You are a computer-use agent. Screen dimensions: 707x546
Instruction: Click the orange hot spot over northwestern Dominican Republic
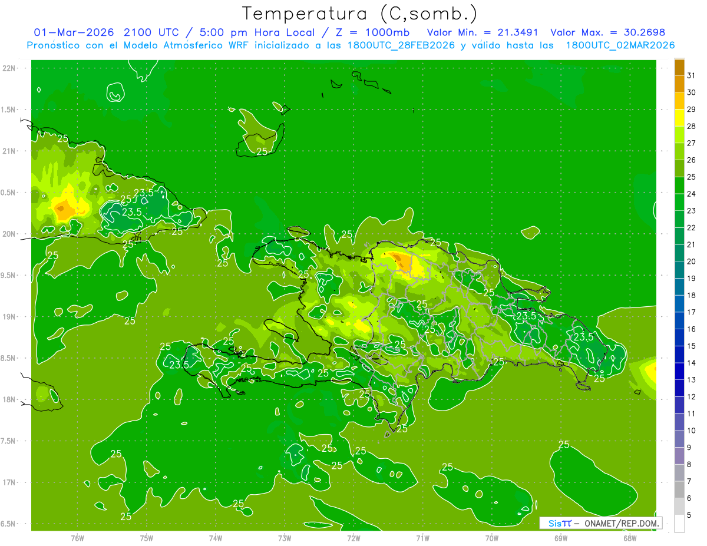[402, 262]
